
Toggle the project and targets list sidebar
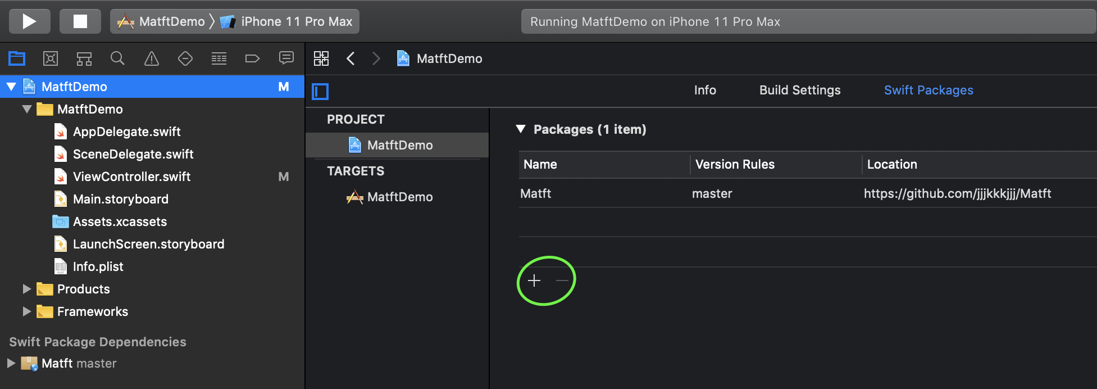tap(320, 91)
